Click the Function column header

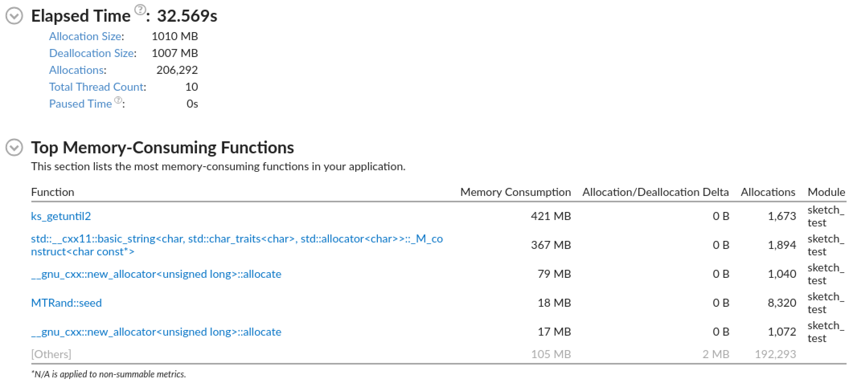(x=53, y=192)
